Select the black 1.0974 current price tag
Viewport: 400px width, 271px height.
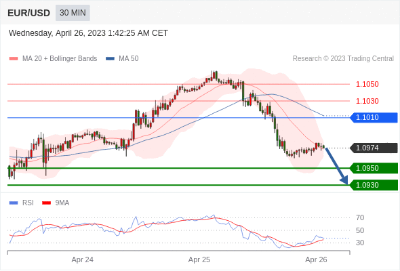pos(374,148)
